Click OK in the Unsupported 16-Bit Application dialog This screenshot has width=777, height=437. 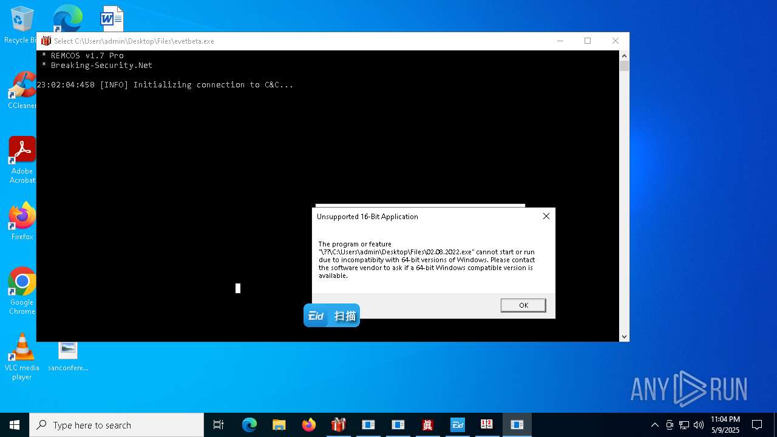[523, 305]
